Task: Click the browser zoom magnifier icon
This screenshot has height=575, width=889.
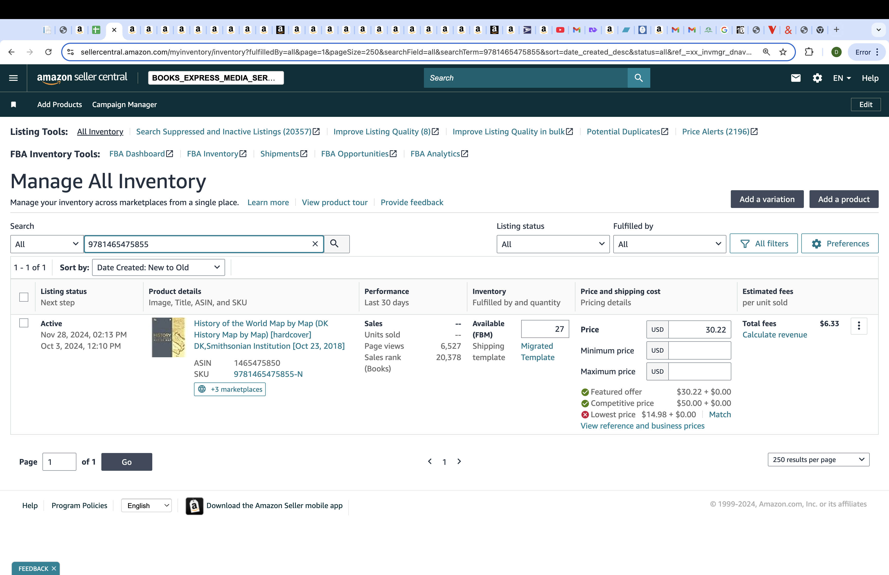Action: (766, 52)
